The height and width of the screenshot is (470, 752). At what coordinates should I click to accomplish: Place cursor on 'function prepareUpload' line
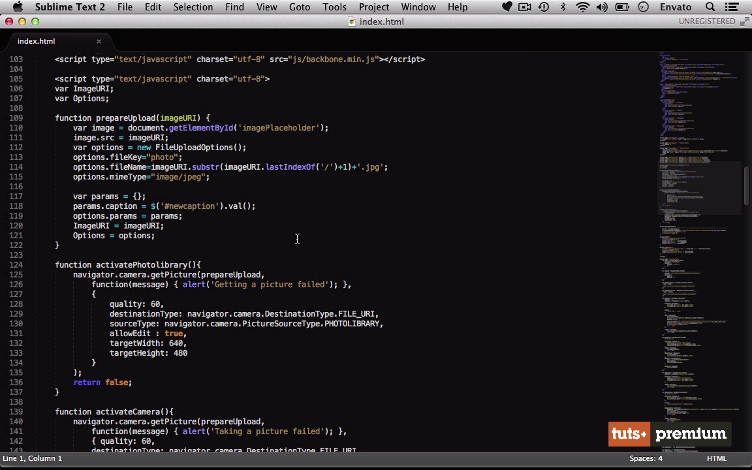click(x=133, y=118)
